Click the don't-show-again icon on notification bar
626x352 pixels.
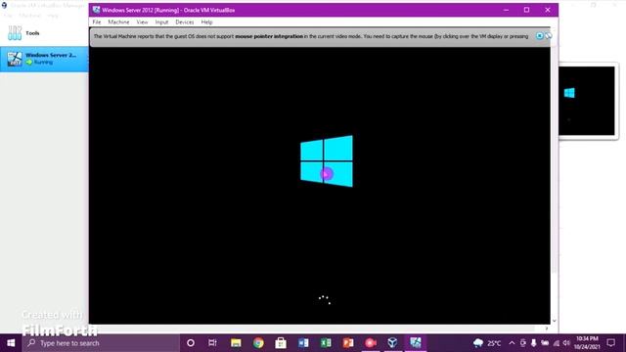click(x=548, y=36)
